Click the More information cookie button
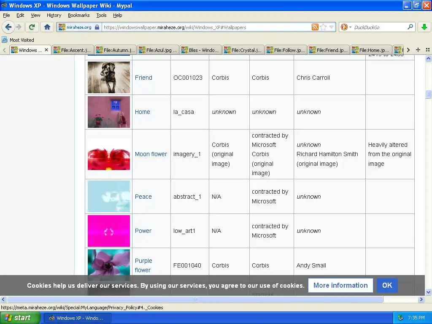Image resolution: width=432 pixels, height=324 pixels. pos(340,285)
